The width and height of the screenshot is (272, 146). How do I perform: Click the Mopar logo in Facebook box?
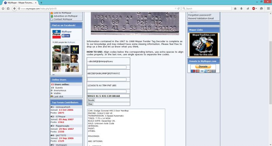coord(56,34)
